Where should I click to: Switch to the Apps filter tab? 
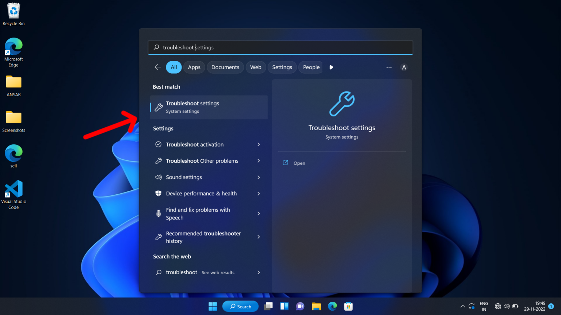(x=194, y=67)
